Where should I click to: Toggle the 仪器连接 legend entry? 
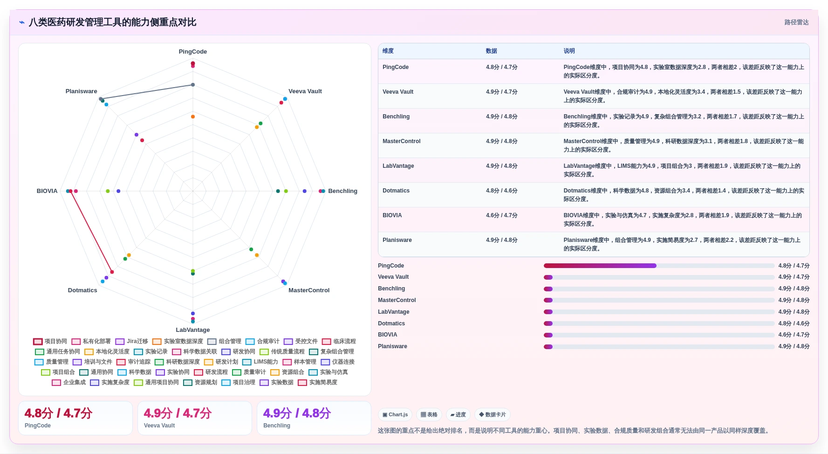point(338,362)
